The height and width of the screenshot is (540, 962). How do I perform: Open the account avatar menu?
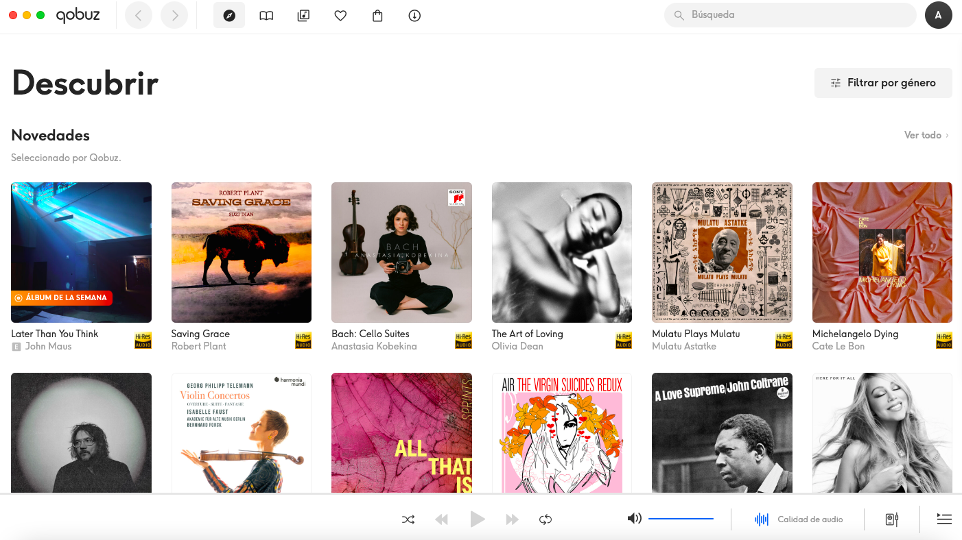click(x=938, y=15)
